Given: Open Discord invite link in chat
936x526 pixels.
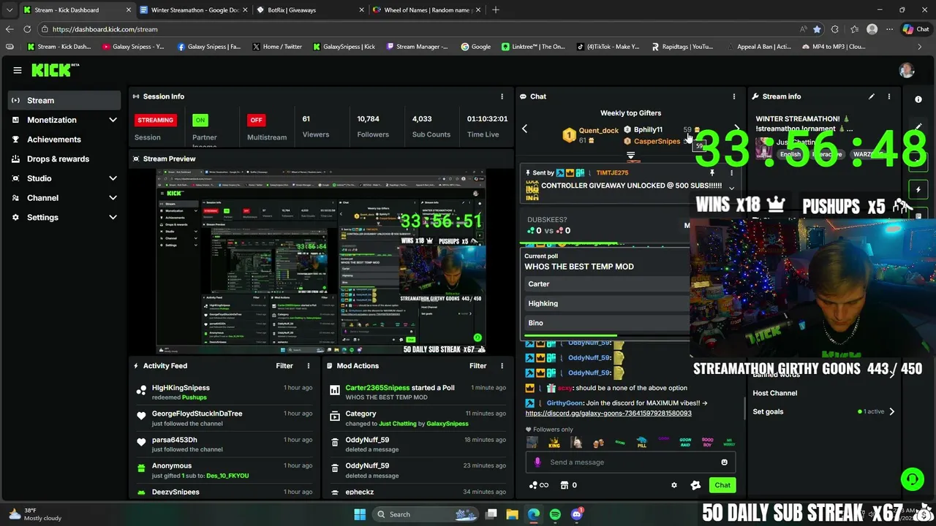Looking at the screenshot, I should 608,413.
